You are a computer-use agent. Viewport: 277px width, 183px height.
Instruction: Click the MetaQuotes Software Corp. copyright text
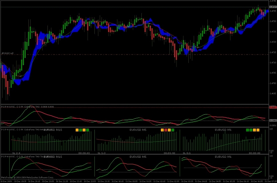(27, 177)
